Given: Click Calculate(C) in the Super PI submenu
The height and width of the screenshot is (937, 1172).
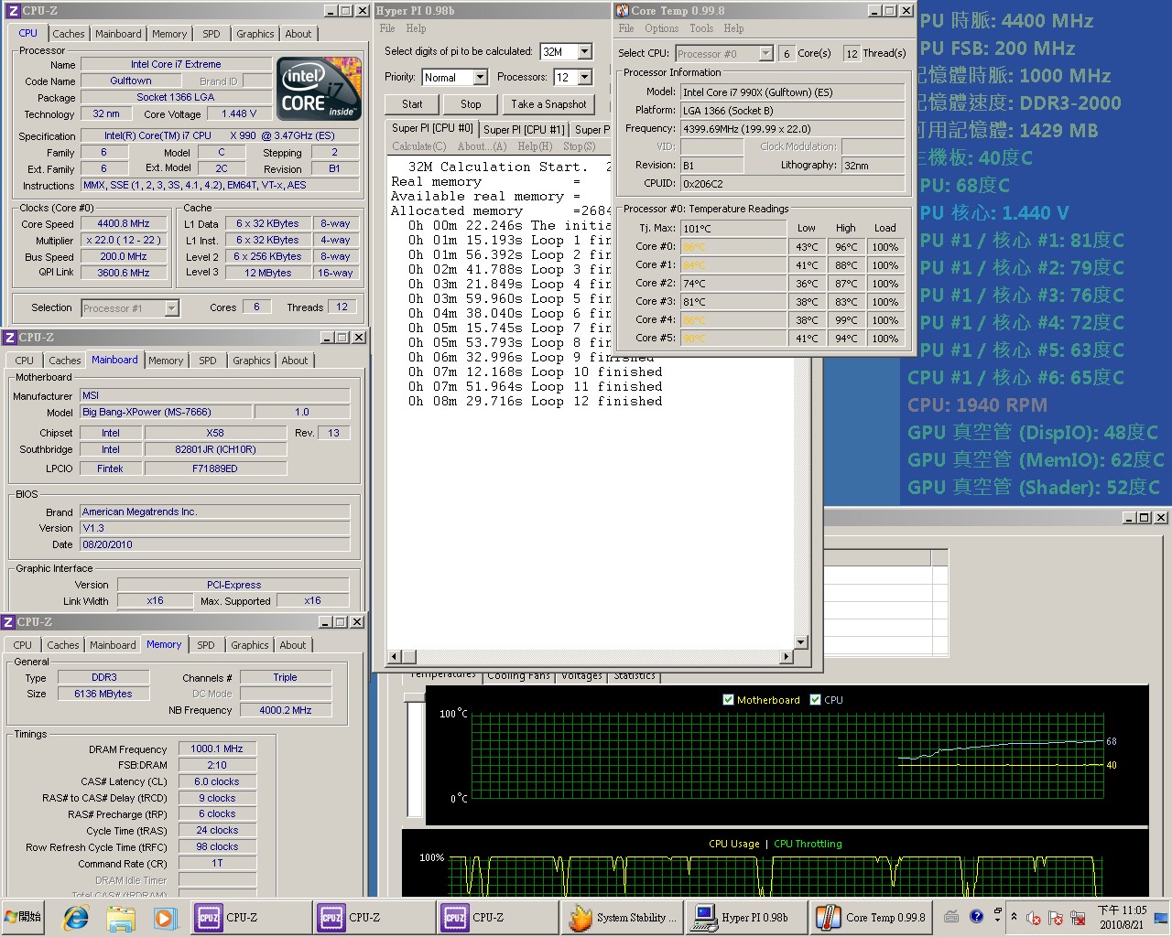Looking at the screenshot, I should coord(419,146).
